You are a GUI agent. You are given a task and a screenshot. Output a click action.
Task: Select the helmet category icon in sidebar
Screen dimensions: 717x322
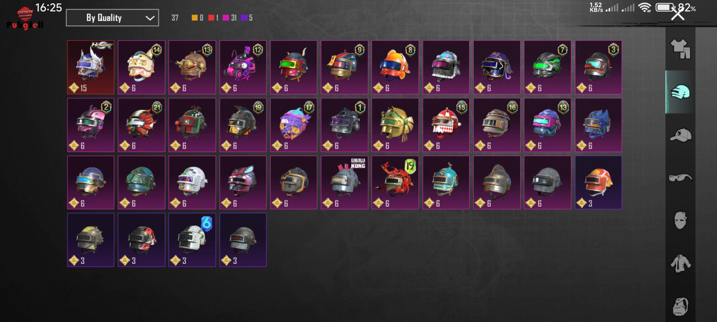click(680, 92)
